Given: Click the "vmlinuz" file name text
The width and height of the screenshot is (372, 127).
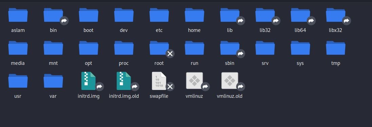Looking at the screenshot, I should (194, 96).
